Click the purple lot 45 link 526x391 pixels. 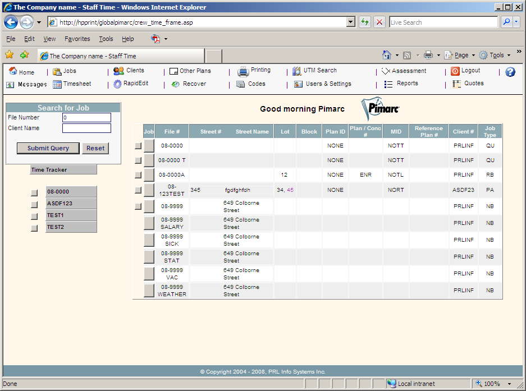[290, 190]
